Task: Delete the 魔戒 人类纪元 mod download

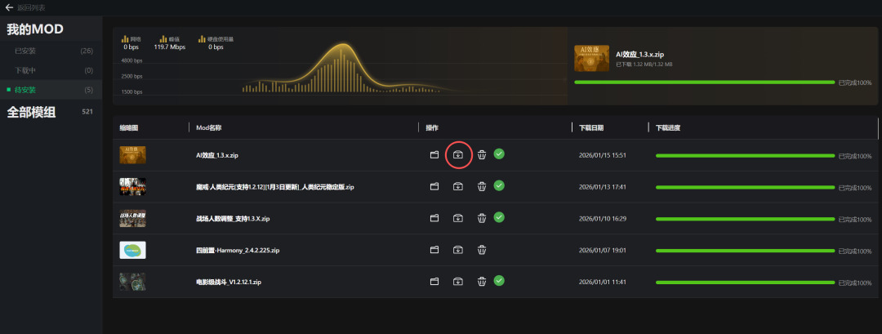Action: pyautogui.click(x=482, y=186)
